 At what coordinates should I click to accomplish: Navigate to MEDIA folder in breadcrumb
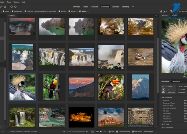[63, 11]
